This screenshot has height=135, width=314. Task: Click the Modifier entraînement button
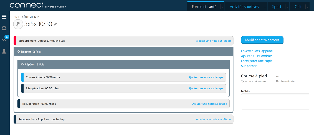pos(262,40)
